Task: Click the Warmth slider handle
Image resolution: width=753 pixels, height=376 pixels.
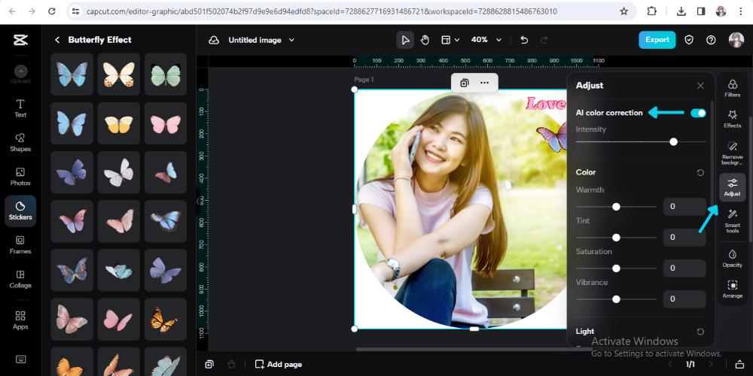Action: tap(616, 207)
